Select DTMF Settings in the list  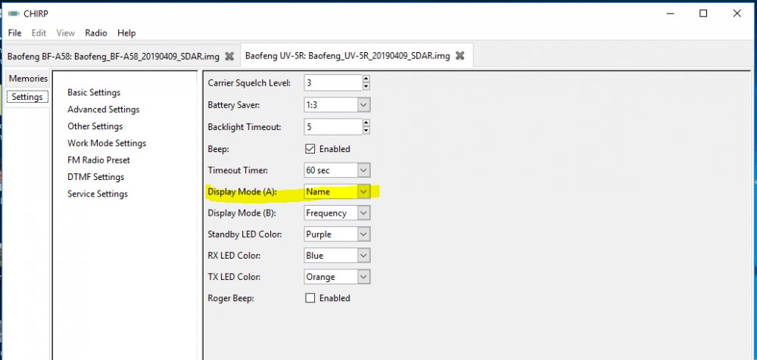pyautogui.click(x=95, y=177)
